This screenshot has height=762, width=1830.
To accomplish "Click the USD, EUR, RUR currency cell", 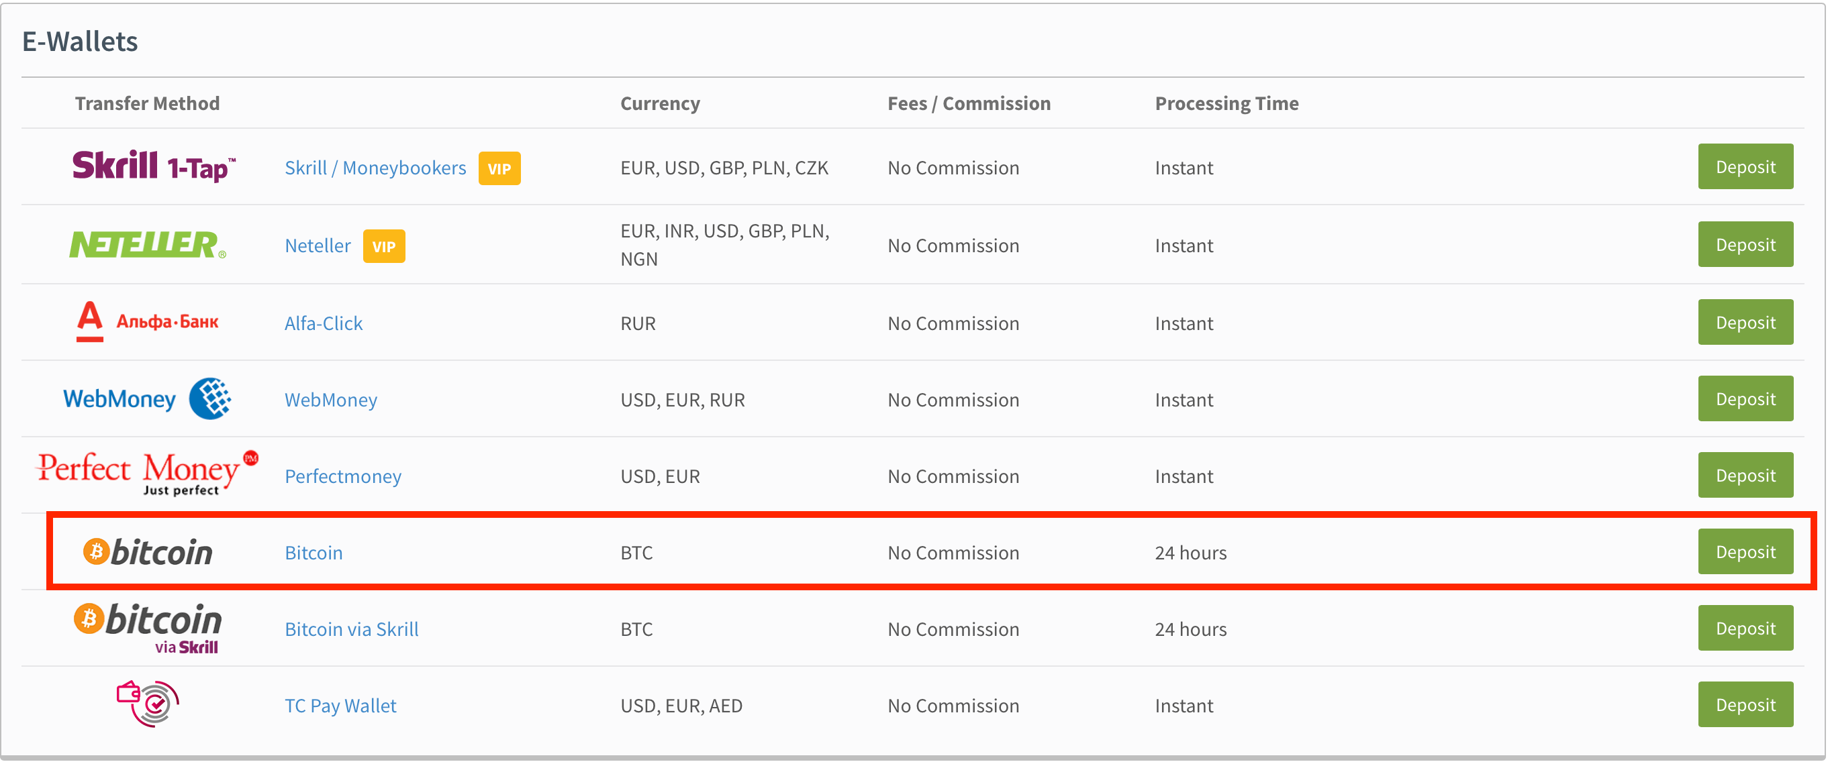I will coord(683,400).
